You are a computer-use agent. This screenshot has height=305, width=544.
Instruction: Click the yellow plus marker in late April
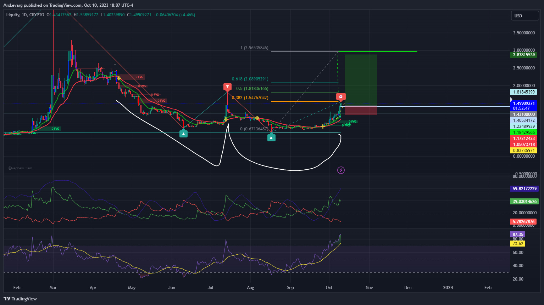tap(119, 78)
